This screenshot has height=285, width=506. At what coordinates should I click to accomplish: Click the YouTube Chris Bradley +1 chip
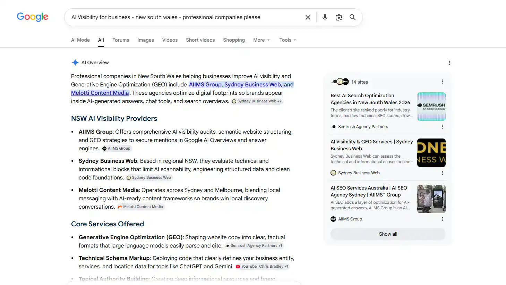pos(262,266)
